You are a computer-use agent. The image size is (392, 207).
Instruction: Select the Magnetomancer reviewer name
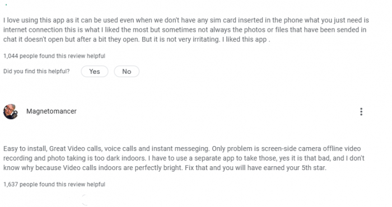tap(52, 111)
